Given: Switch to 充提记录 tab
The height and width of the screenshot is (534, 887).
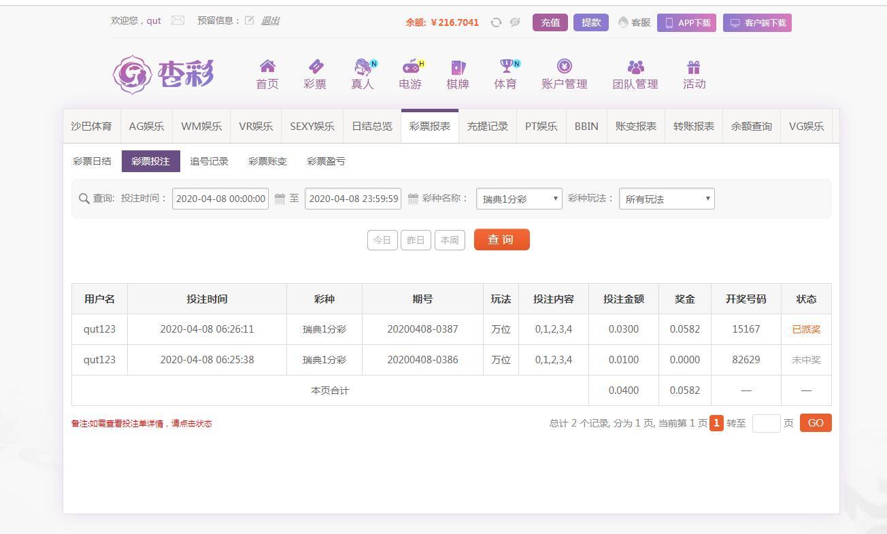Looking at the screenshot, I should [x=488, y=126].
